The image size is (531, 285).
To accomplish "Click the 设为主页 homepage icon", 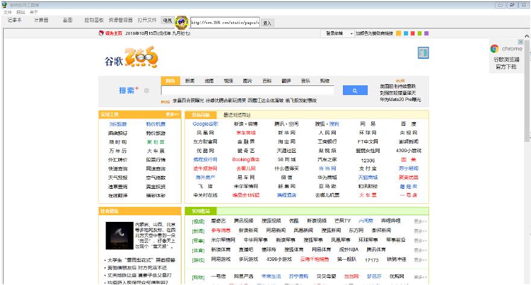I will pos(101,33).
